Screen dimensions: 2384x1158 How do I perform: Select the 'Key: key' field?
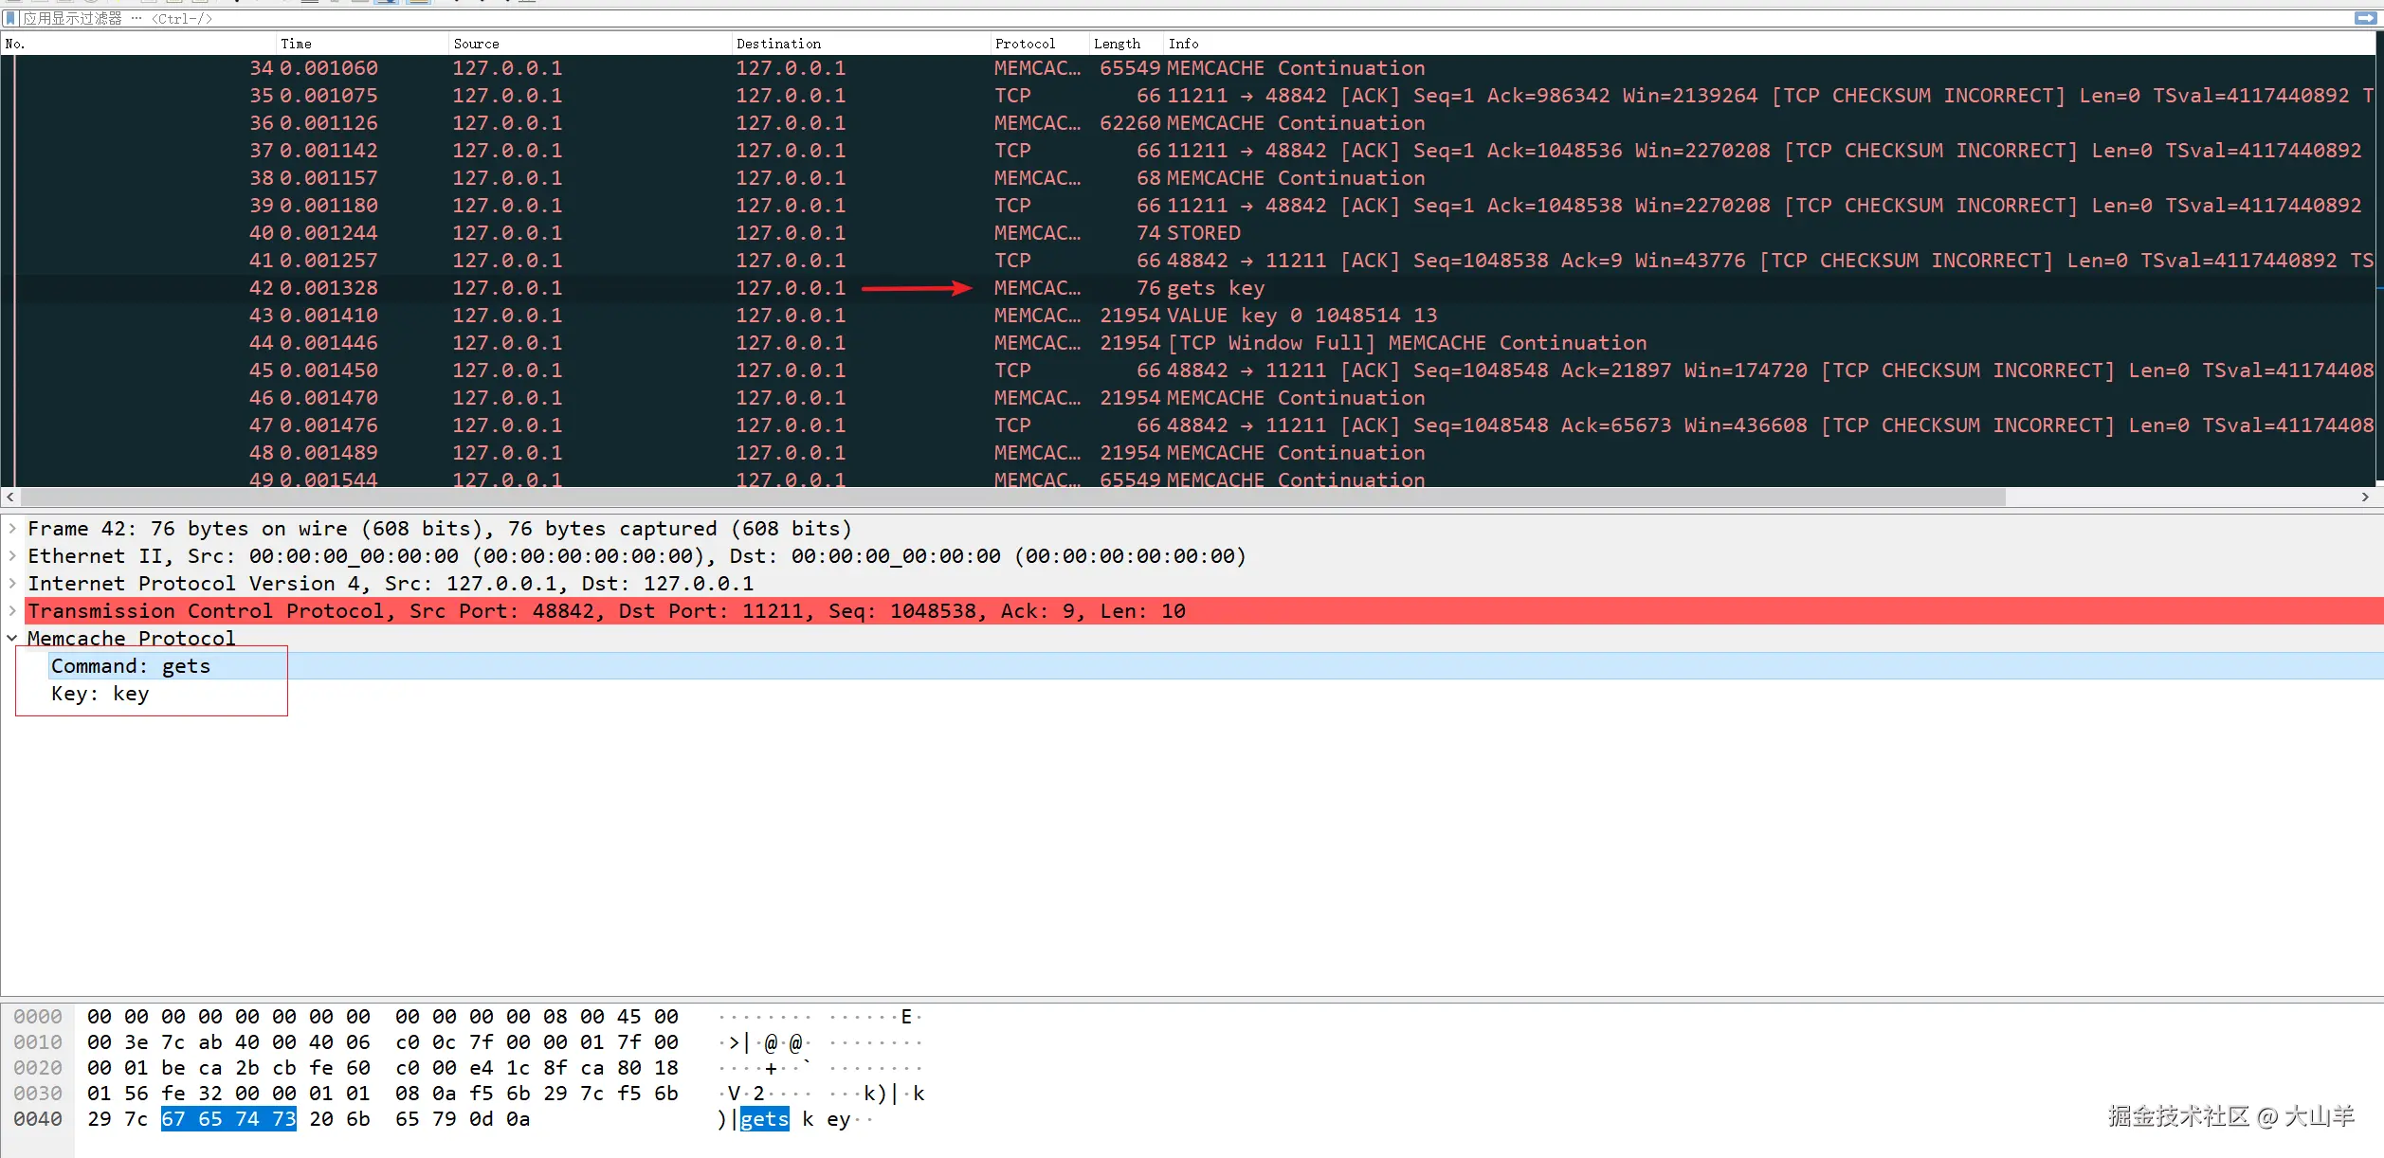pyautogui.click(x=100, y=694)
